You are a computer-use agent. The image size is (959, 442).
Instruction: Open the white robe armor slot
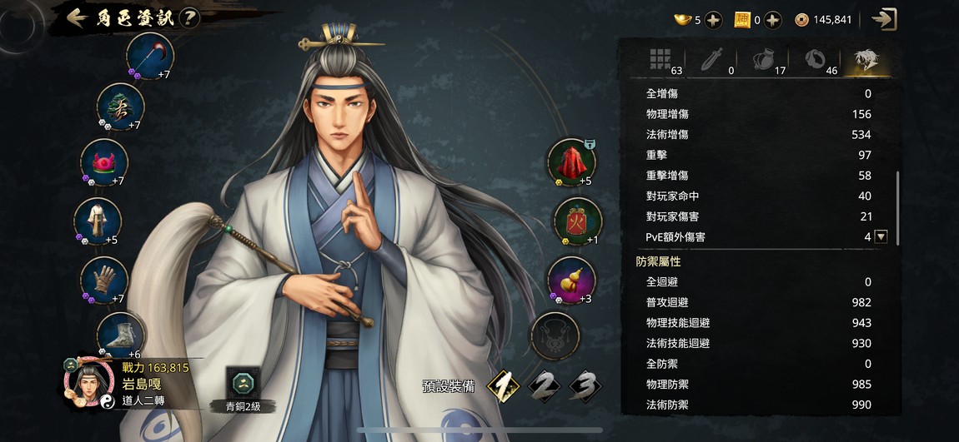pyautogui.click(x=98, y=221)
